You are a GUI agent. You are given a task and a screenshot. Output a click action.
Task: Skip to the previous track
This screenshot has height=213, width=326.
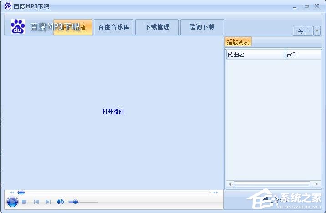pos(36,202)
